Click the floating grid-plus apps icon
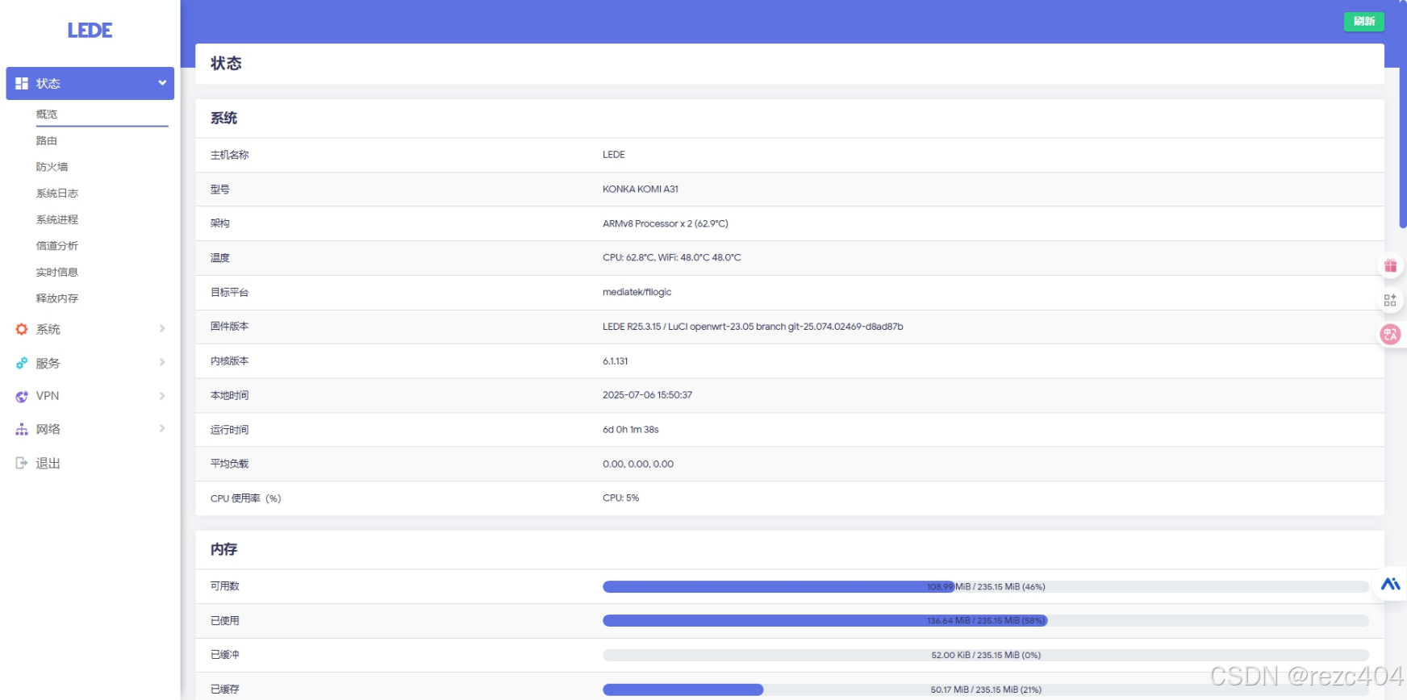 point(1390,300)
